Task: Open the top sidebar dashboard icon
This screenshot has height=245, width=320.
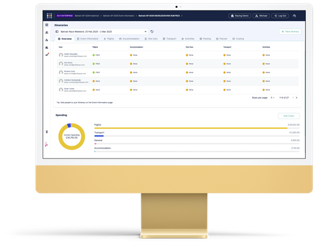Action: [x=47, y=25]
